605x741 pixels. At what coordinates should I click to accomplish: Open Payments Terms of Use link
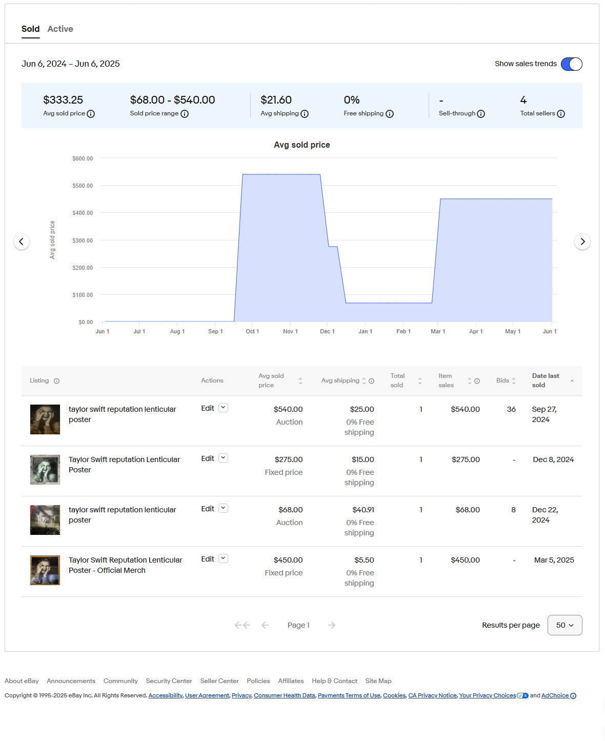(349, 696)
